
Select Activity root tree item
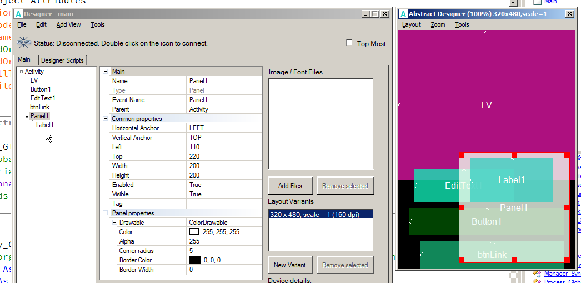point(34,72)
